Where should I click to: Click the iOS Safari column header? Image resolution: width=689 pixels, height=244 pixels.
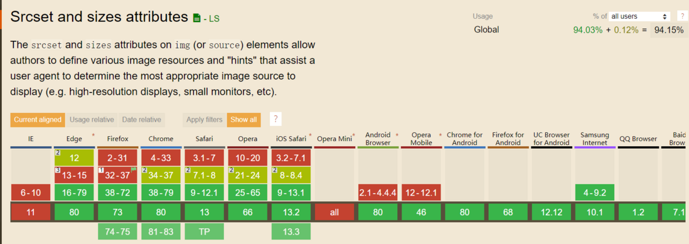pyautogui.click(x=291, y=139)
